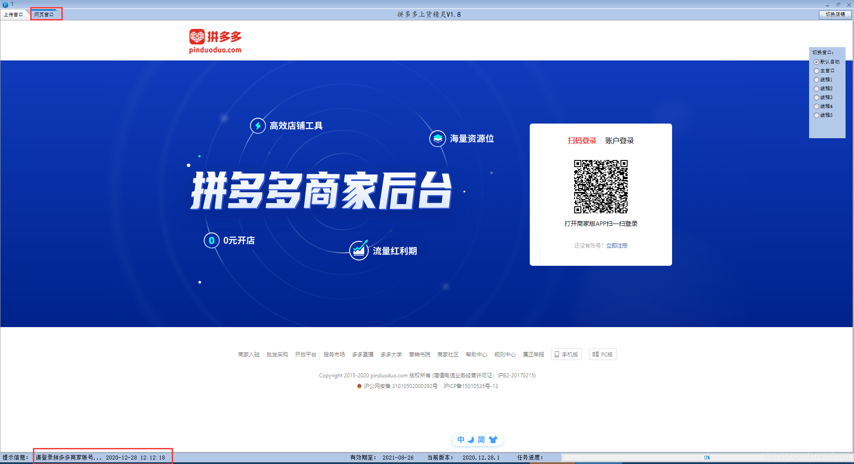854x464 pixels.
Task: Click the shirt skin icon in IME bar
Action: click(x=493, y=440)
